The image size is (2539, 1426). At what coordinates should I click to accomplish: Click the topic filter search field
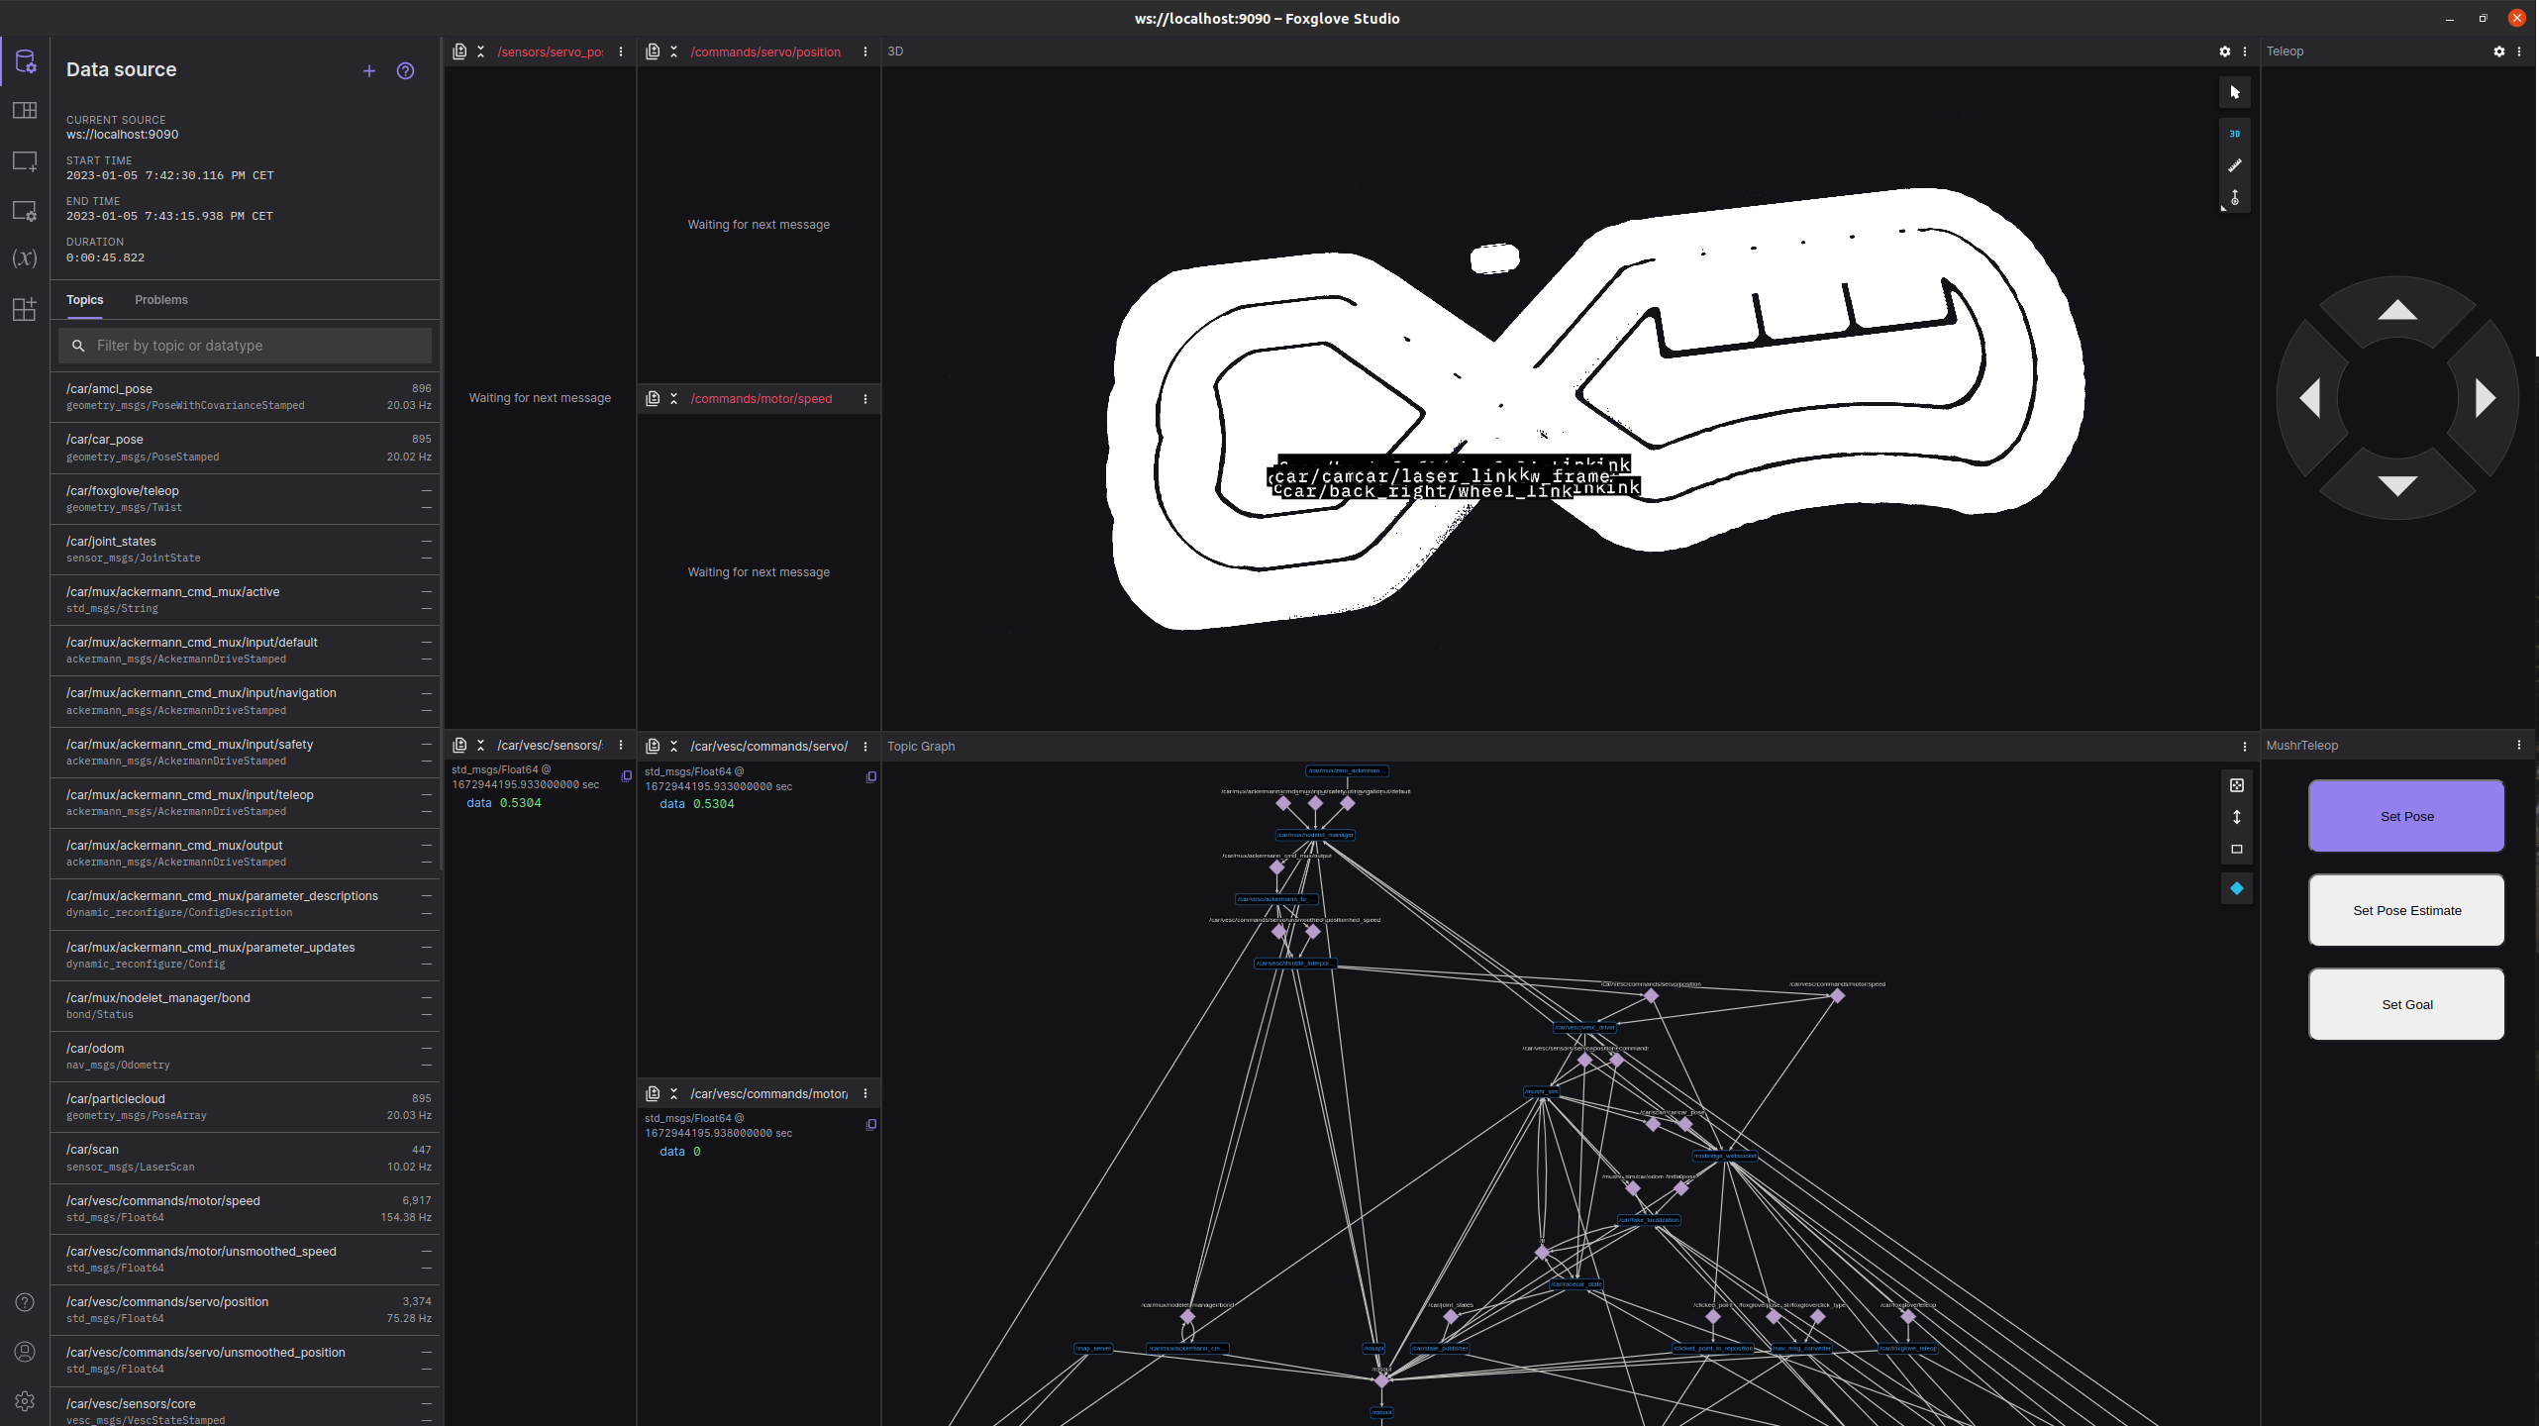point(259,346)
